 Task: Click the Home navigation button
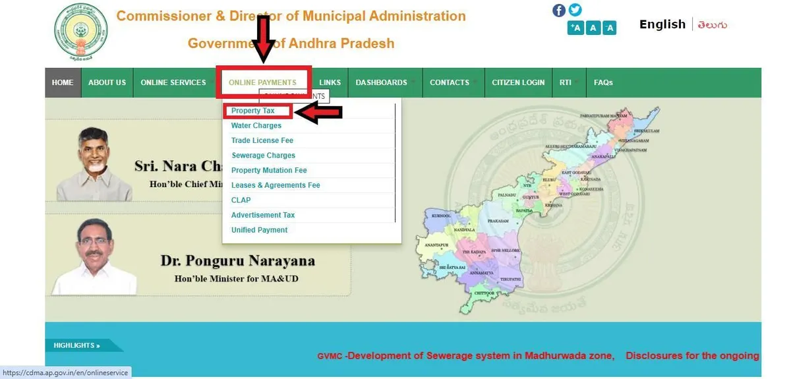click(63, 82)
